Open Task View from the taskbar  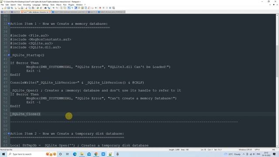[68, 154]
